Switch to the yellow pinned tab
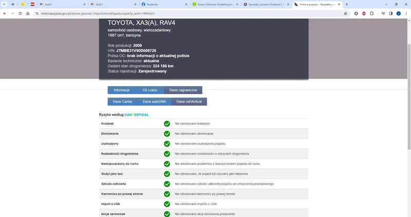This screenshot has height=217, width=411. [23, 4]
